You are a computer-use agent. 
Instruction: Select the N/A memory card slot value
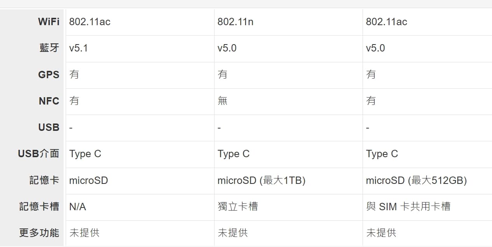point(78,207)
